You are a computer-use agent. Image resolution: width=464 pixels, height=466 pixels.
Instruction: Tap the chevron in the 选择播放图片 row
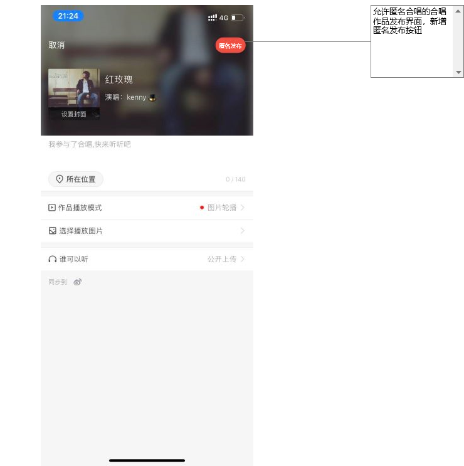coord(243,231)
